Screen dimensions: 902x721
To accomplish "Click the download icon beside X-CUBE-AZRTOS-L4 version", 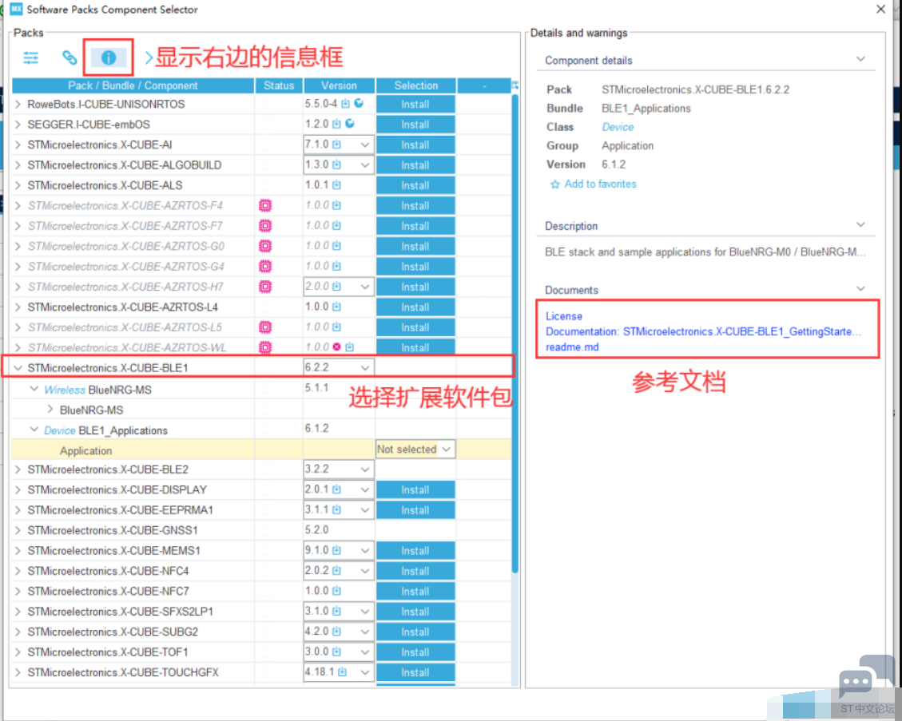I will [x=336, y=307].
